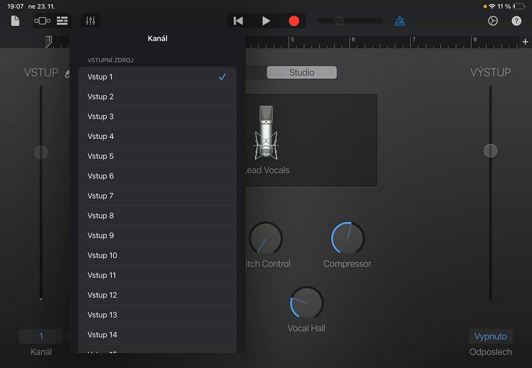The height and width of the screenshot is (368, 532).
Task: Open the song settings gear
Action: pos(493,21)
